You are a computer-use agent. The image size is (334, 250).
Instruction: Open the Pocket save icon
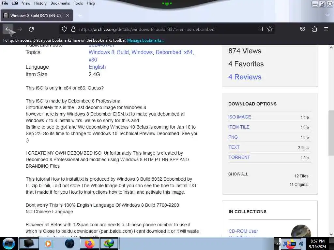302,29
